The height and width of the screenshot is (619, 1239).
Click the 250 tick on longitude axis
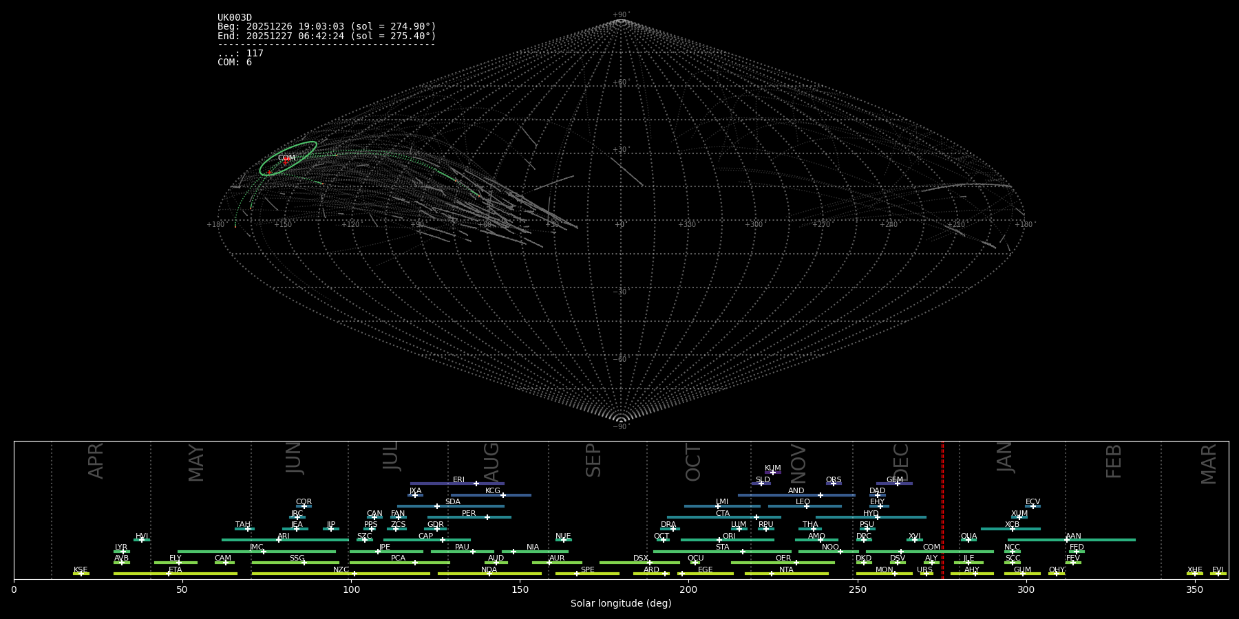(x=857, y=589)
